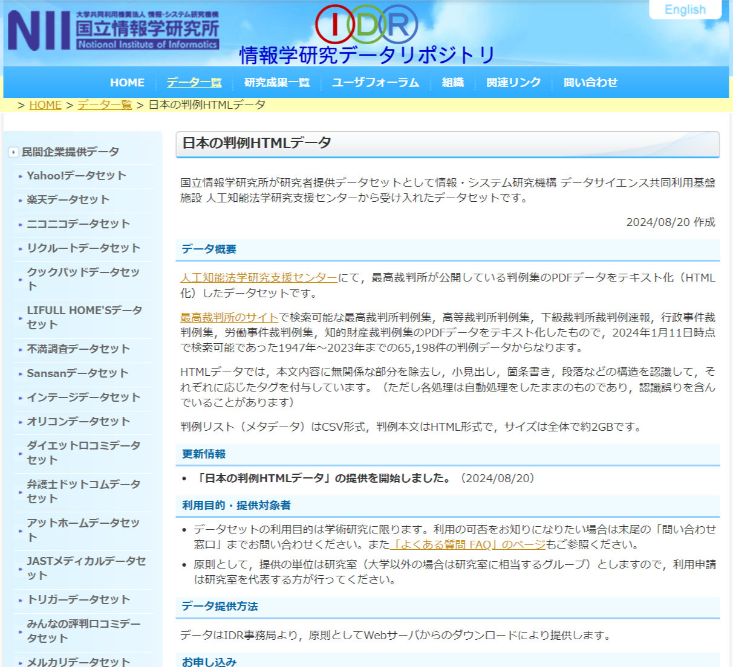Open the Sansanデータセット sidebar entry
The width and height of the screenshot is (733, 667).
point(77,373)
